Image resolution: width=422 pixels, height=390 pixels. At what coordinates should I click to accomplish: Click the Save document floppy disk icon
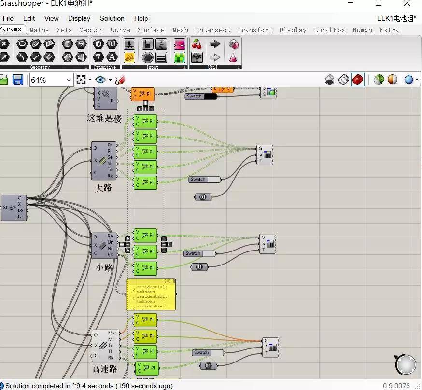pyautogui.click(x=18, y=80)
